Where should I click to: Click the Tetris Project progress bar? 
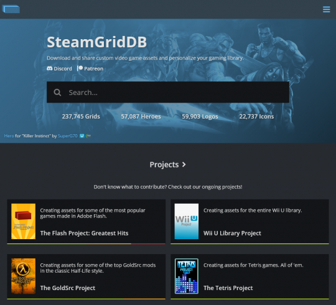250,299
